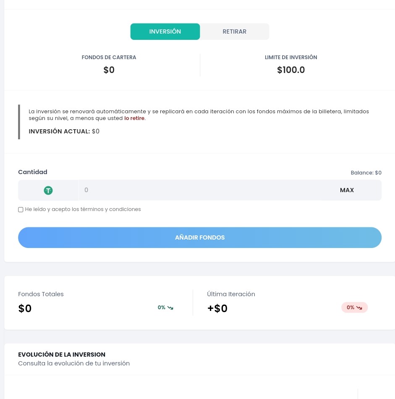Screen dimensions: 395x399
Task: Click the green Tether coin icon
Action: [48, 190]
